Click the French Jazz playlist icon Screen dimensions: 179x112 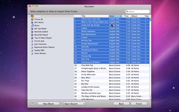[32, 41]
